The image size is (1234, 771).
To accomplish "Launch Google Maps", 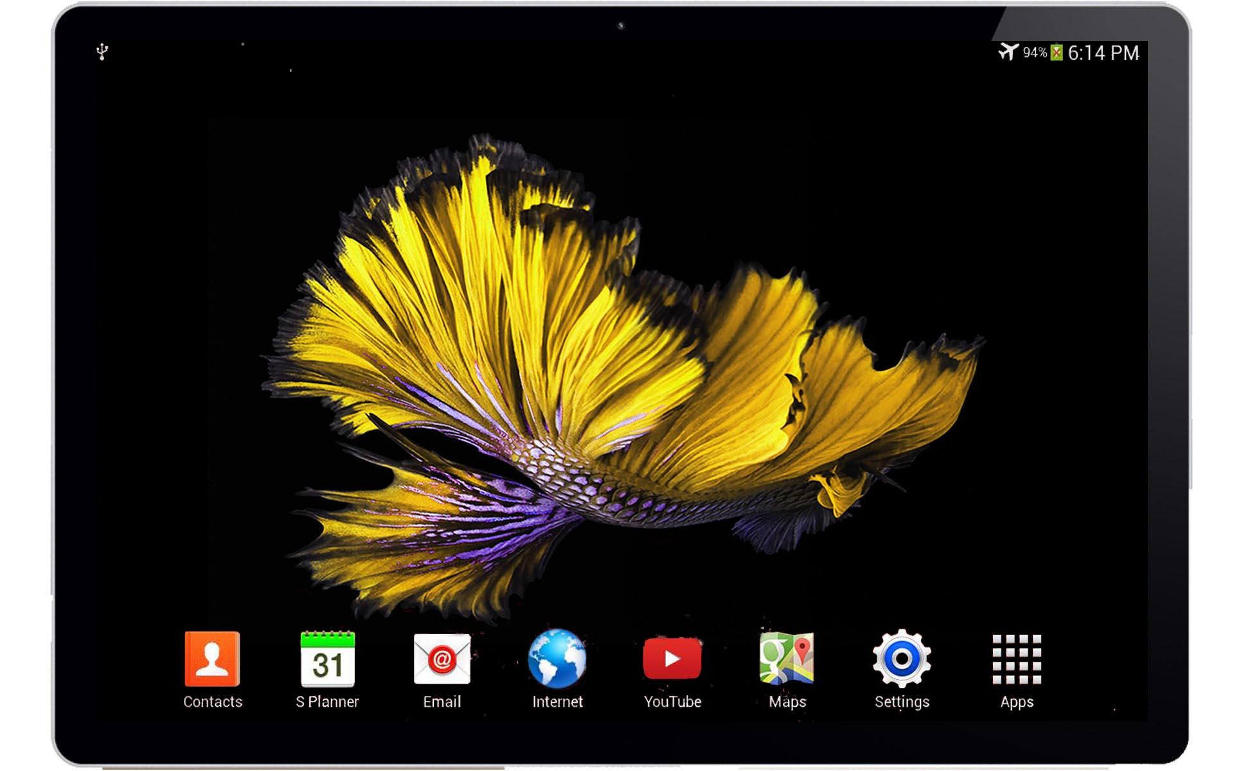I will point(787,659).
